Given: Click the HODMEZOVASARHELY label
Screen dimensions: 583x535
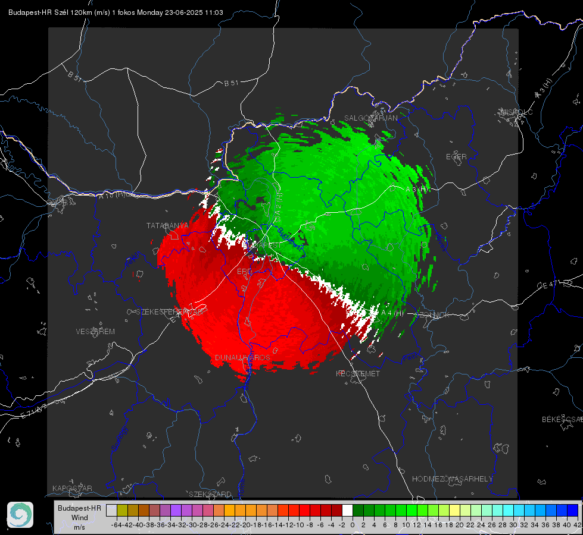Looking at the screenshot, I should (452, 479).
